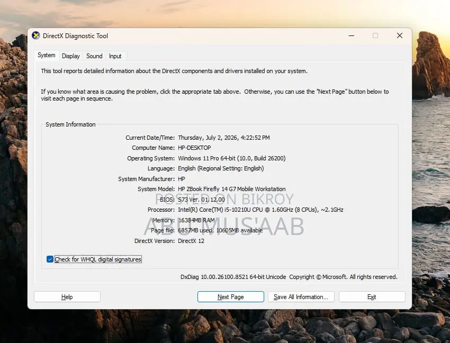
Task: Click the DirectX Diagnostic Tool title text
Action: [76, 36]
